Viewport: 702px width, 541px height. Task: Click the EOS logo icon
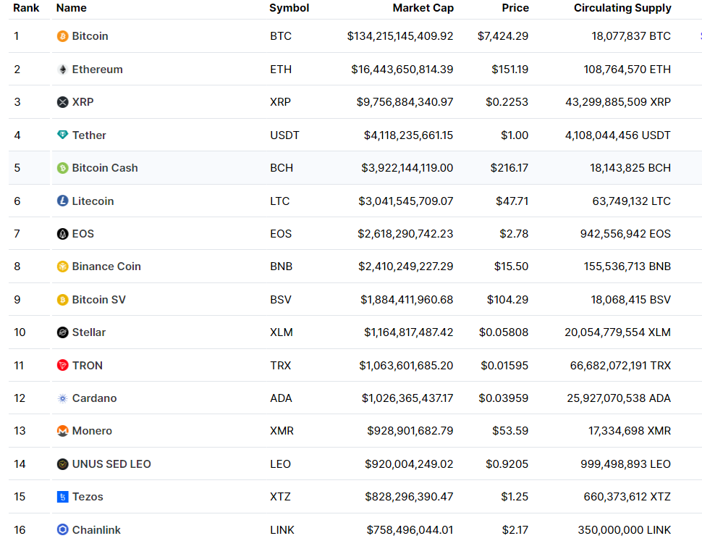point(63,234)
